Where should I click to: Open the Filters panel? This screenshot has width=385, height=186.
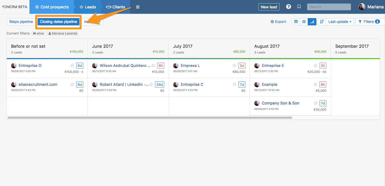(x=369, y=22)
